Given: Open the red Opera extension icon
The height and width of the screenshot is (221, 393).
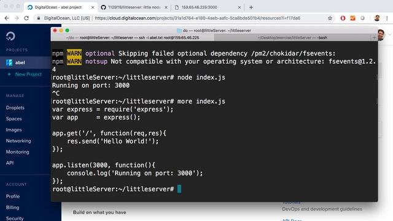Looking at the screenshot, I should (x=343, y=18).
